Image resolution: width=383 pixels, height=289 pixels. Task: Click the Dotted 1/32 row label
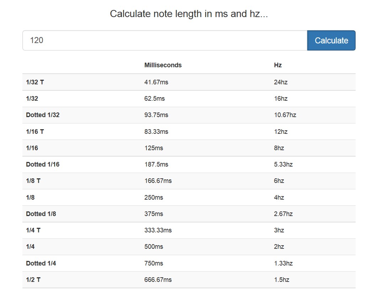click(x=43, y=115)
